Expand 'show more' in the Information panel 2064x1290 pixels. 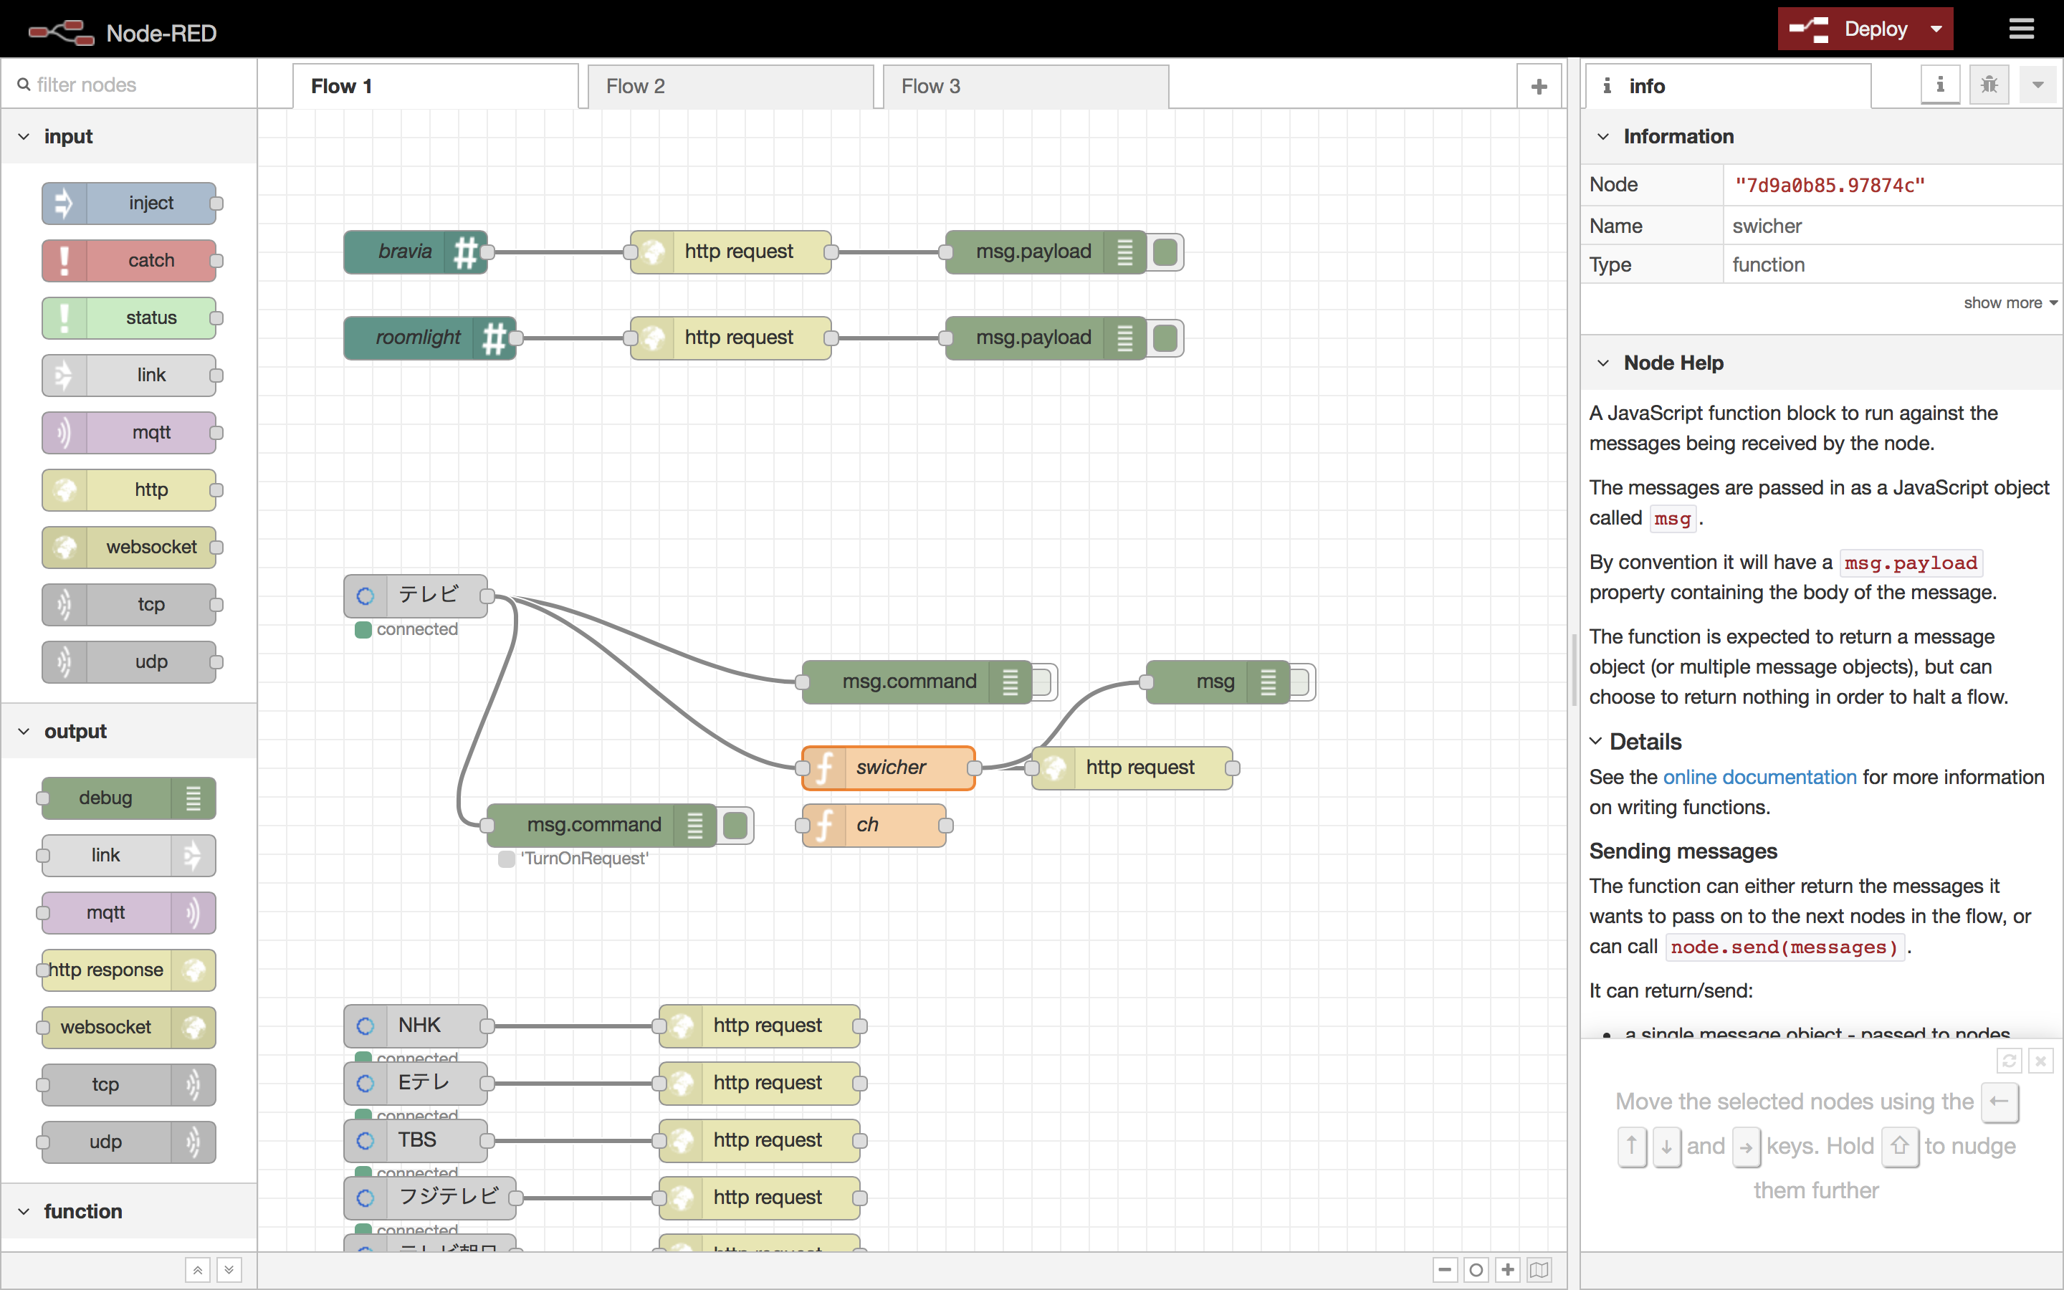[2009, 302]
